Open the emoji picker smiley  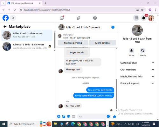click(x=108, y=117)
